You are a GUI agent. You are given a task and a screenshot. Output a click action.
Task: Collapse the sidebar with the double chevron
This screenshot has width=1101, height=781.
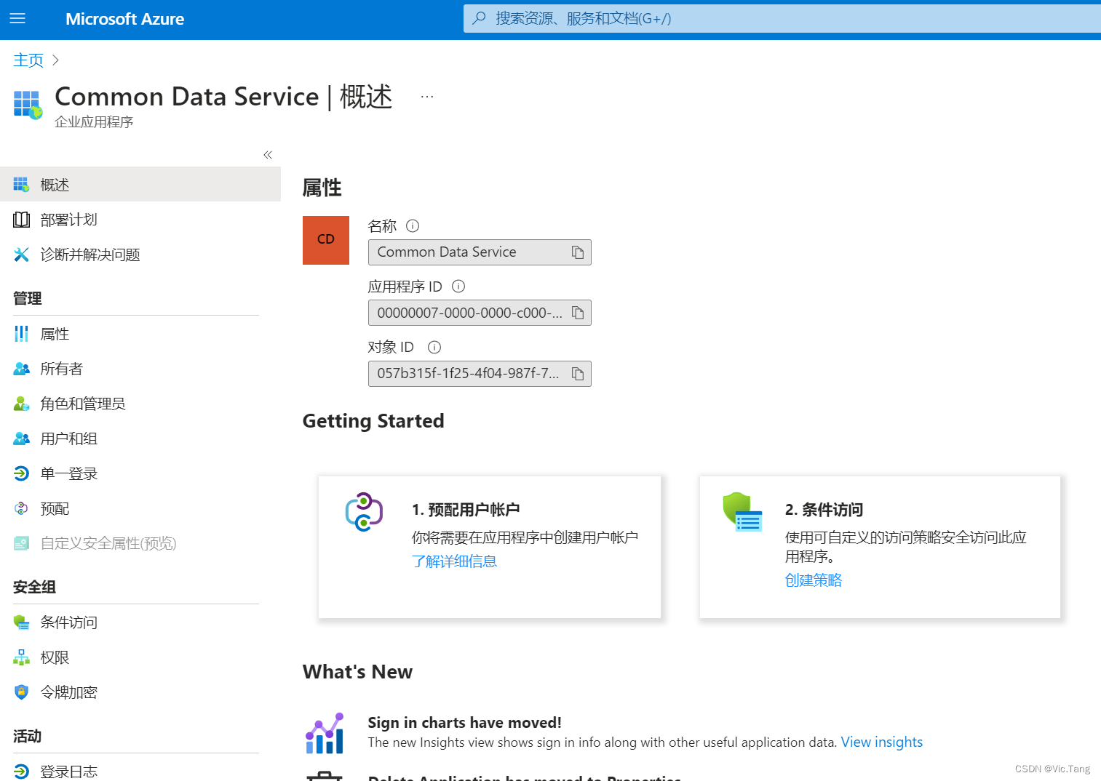tap(268, 155)
